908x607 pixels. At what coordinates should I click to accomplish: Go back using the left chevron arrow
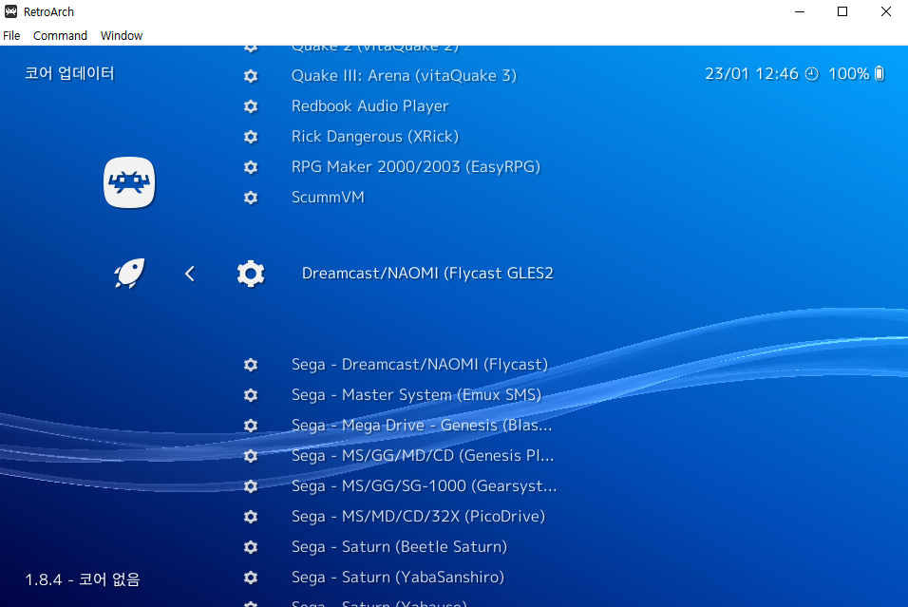pyautogui.click(x=190, y=274)
